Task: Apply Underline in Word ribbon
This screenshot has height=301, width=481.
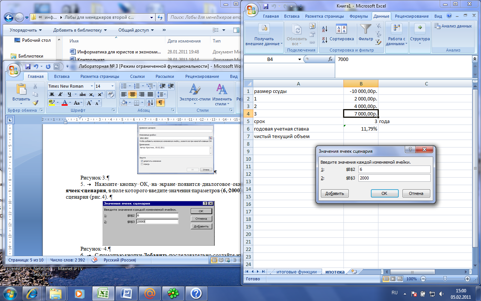Action: [x=70, y=94]
